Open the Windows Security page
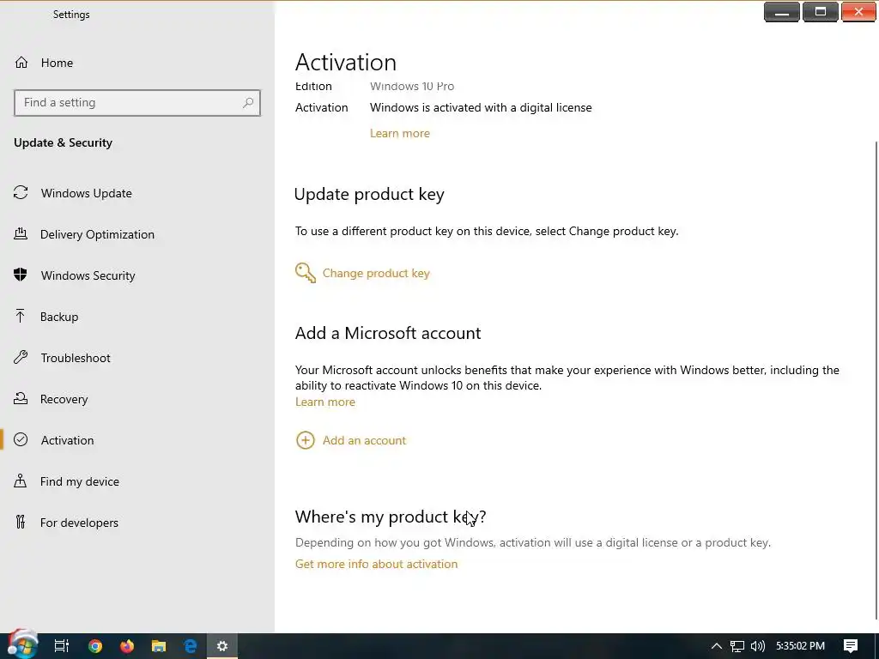The width and height of the screenshot is (879, 659). click(x=88, y=275)
